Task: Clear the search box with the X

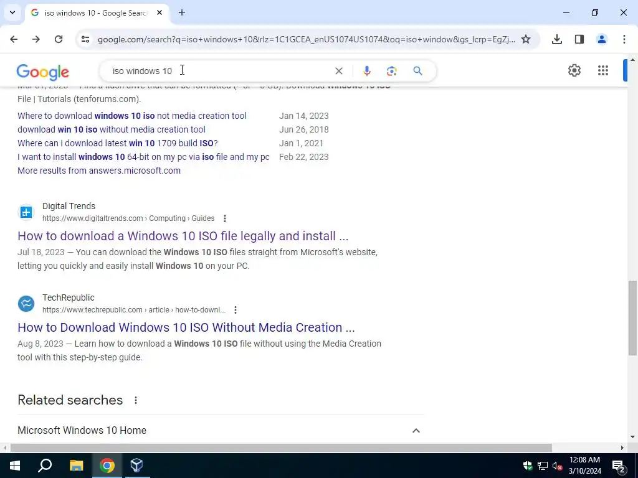Action: coord(338,71)
